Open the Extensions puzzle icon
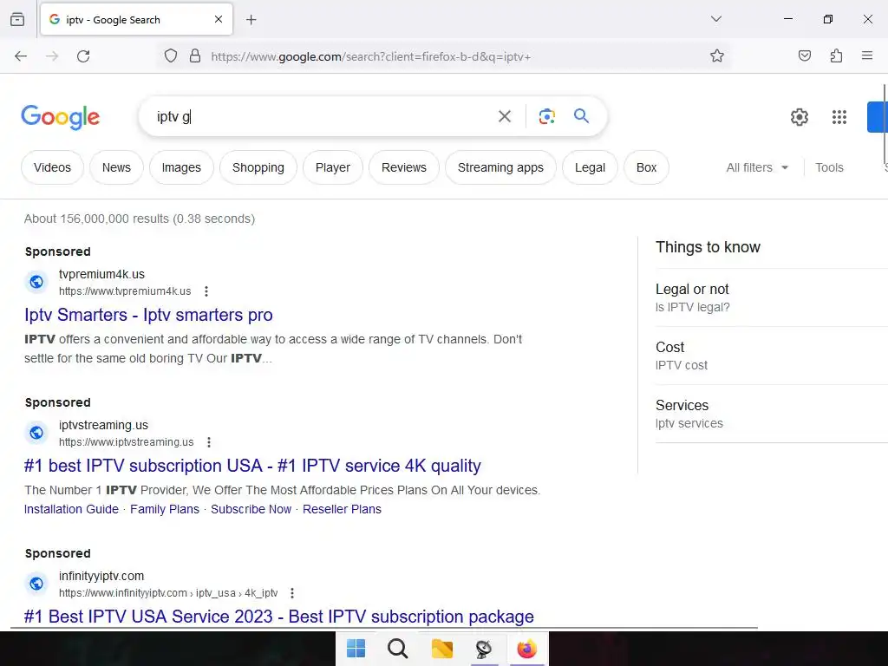The image size is (888, 666). click(x=836, y=55)
